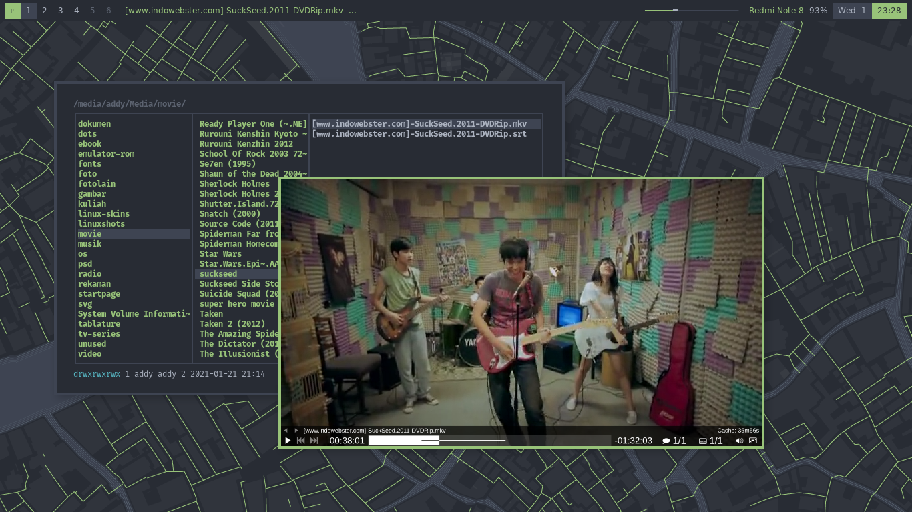Select Rurouni Kenshin Kyoto entry
The height and width of the screenshot is (512, 912).
(253, 134)
